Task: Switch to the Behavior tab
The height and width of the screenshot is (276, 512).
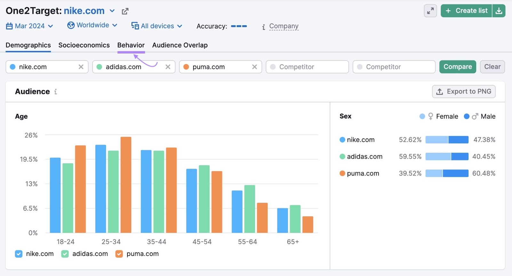Action: [131, 45]
